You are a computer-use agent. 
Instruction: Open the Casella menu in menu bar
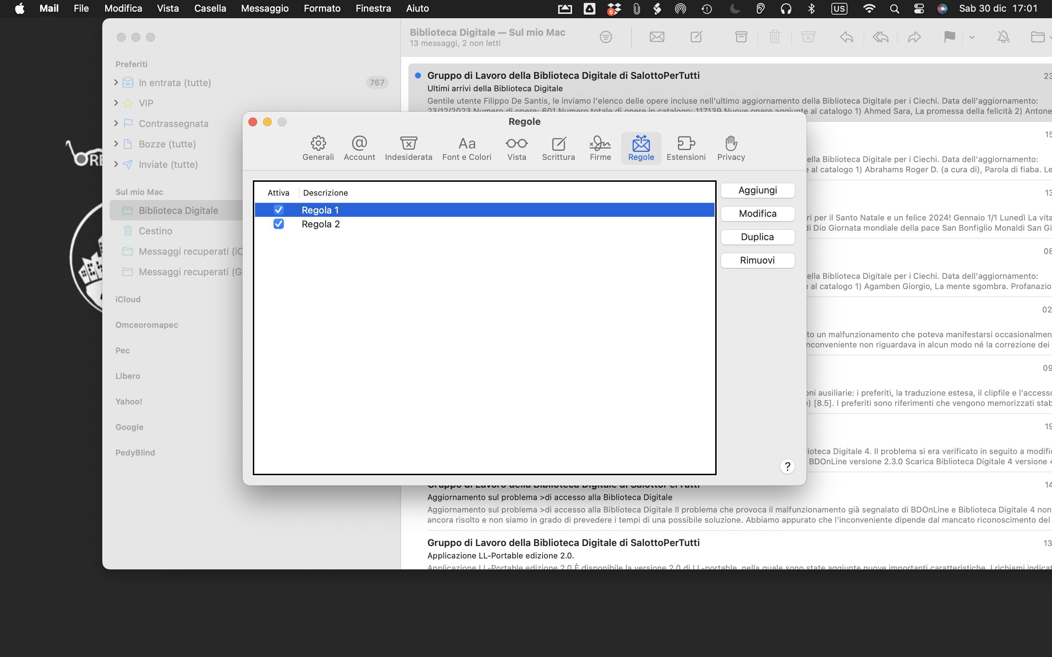(210, 8)
